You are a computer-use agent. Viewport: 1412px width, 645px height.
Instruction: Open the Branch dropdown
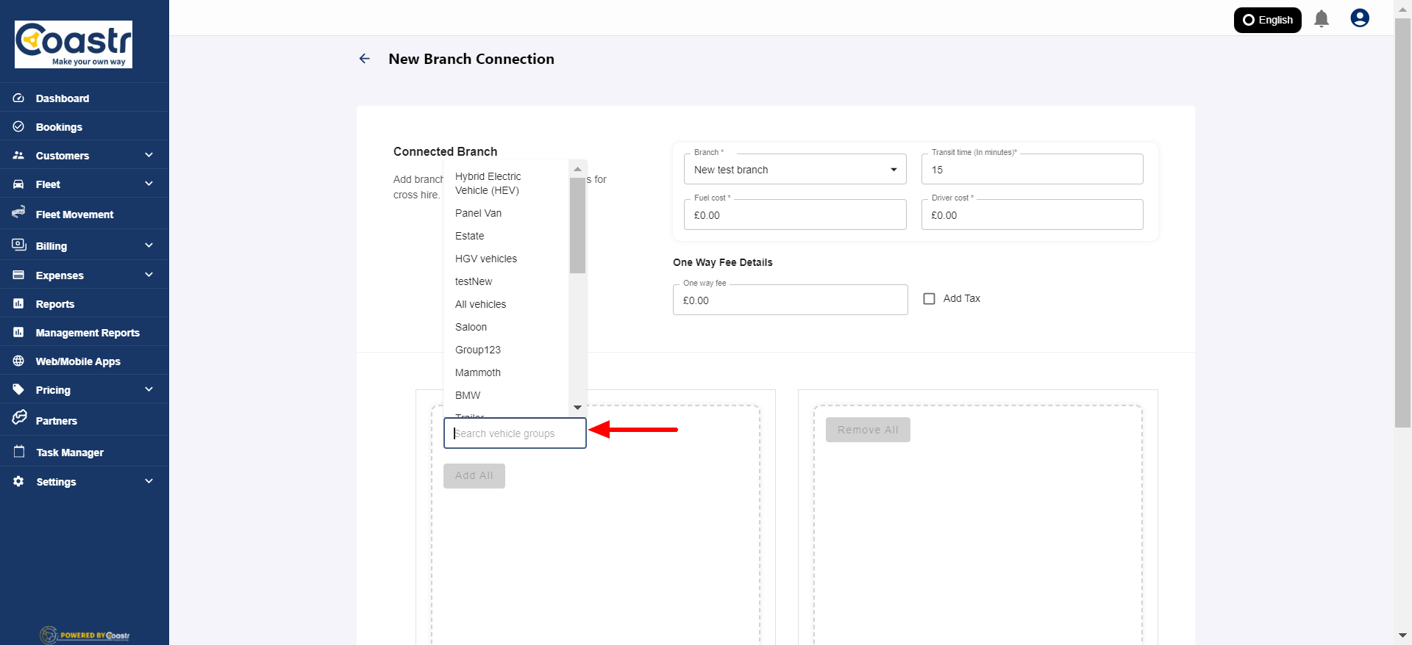pyautogui.click(x=794, y=170)
